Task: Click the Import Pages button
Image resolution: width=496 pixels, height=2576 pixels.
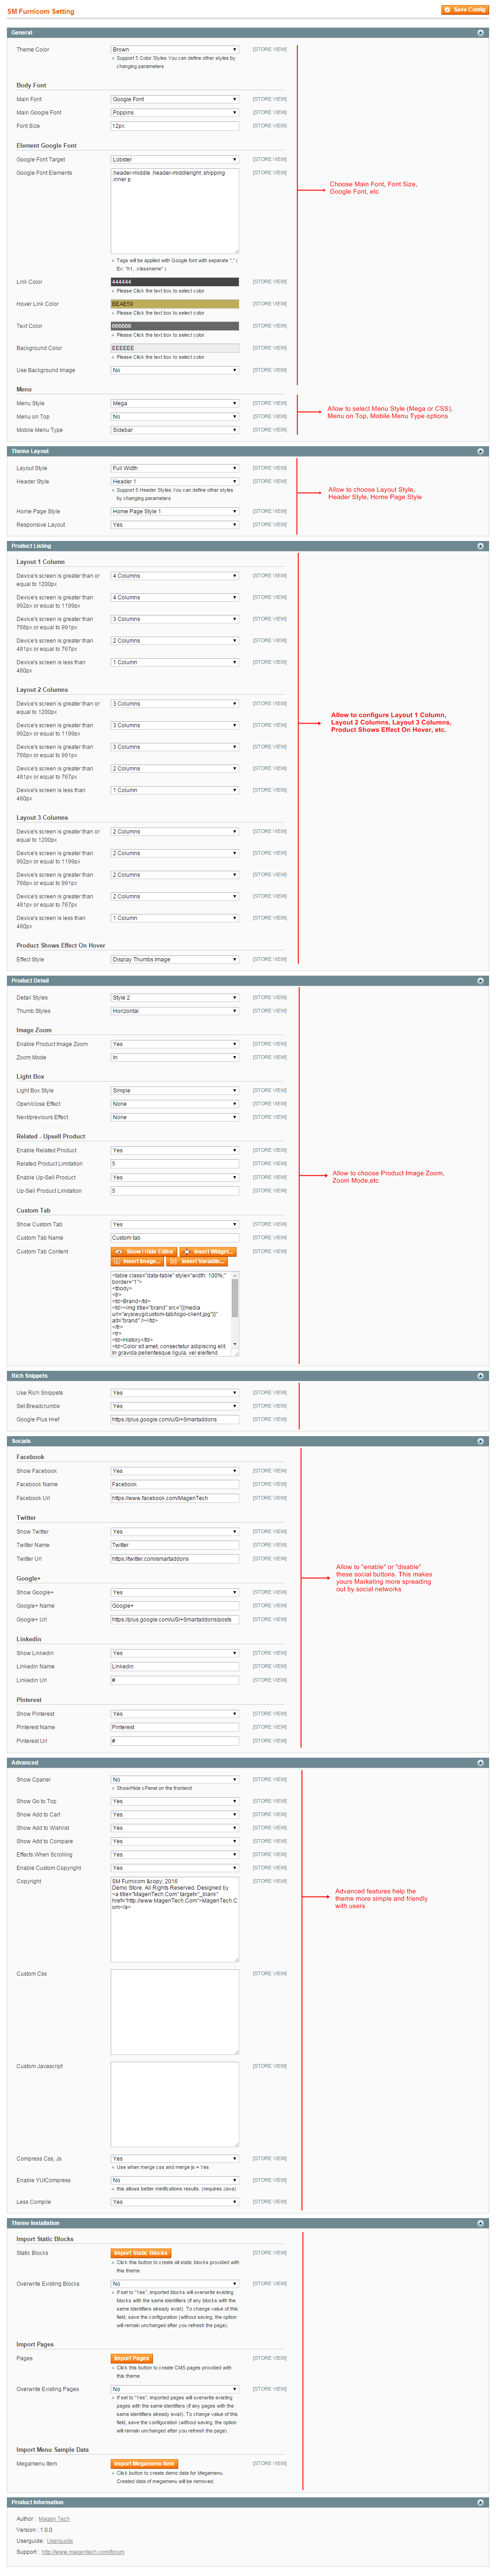Action: tap(132, 2358)
